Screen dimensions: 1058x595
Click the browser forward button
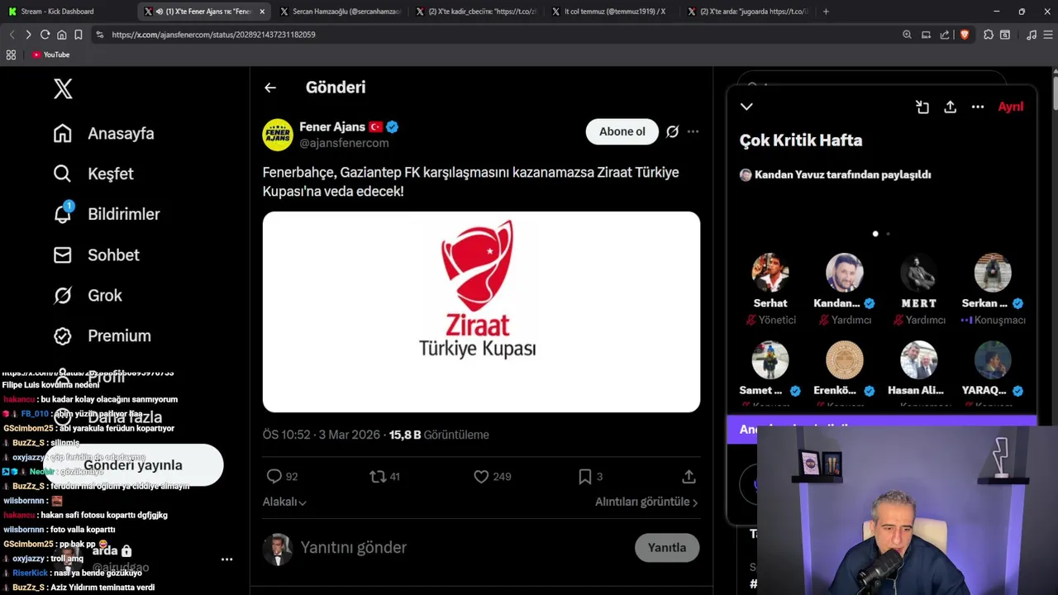click(x=28, y=35)
